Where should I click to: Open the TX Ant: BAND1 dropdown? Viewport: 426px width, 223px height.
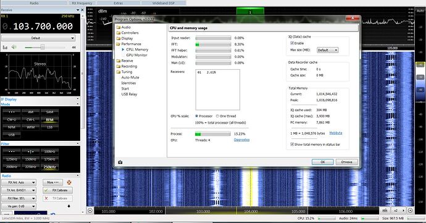click(x=19, y=190)
